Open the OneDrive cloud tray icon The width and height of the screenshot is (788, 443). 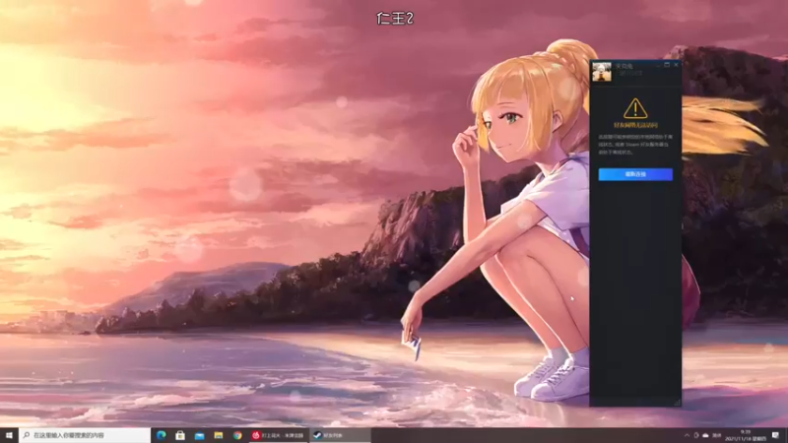(x=705, y=435)
